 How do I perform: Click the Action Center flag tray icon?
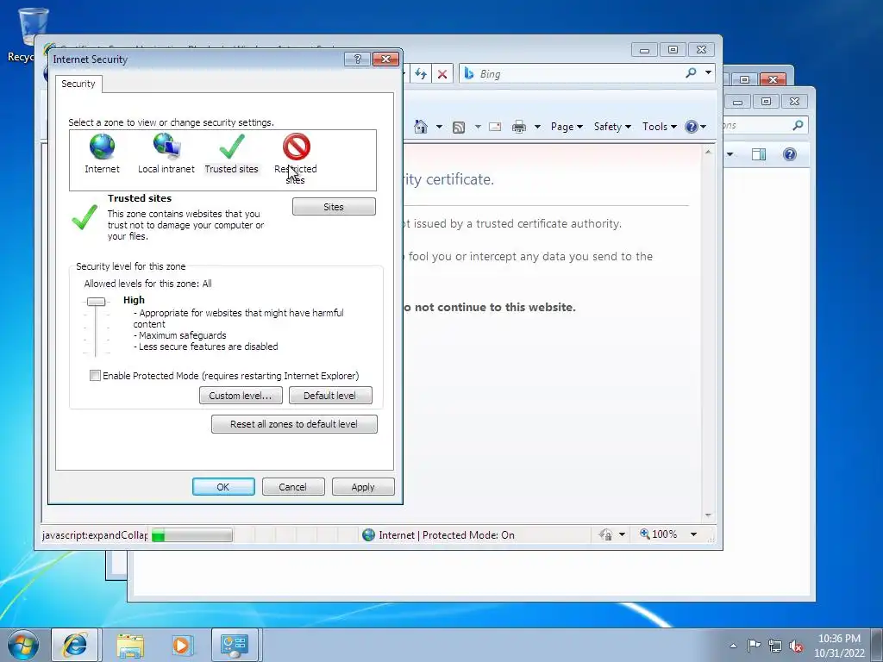coord(754,645)
